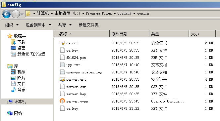The width and height of the screenshot is (220, 121).
Task: Click the server.ovpn OpenVPN config icon
Action: (x=62, y=101)
